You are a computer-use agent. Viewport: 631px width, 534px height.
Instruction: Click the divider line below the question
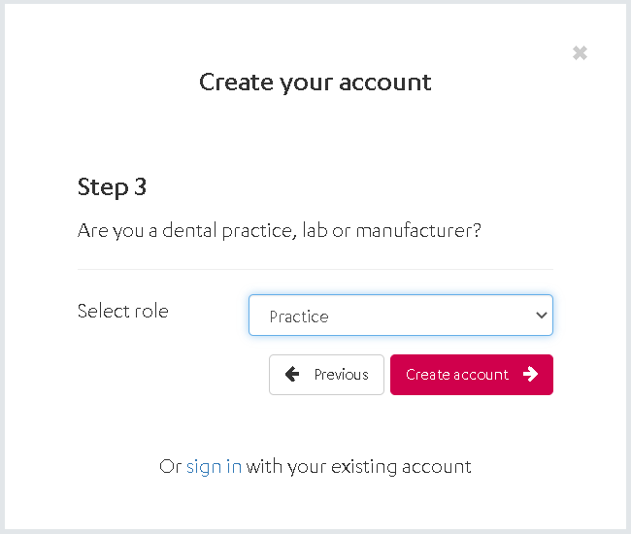tap(315, 269)
